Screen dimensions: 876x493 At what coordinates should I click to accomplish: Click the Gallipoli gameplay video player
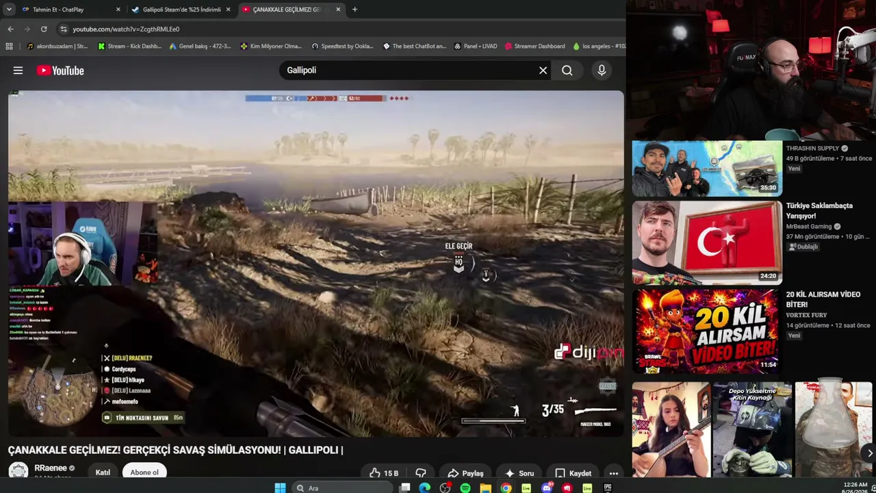coord(316,264)
